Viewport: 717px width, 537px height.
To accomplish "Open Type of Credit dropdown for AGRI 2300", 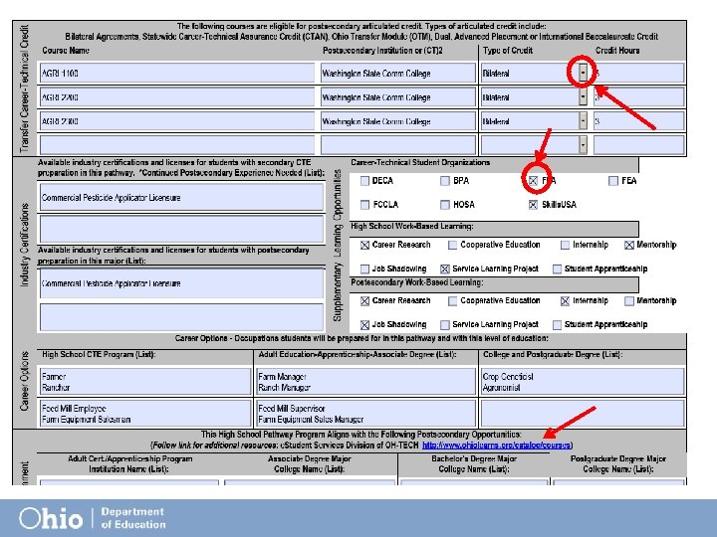I will [x=583, y=121].
